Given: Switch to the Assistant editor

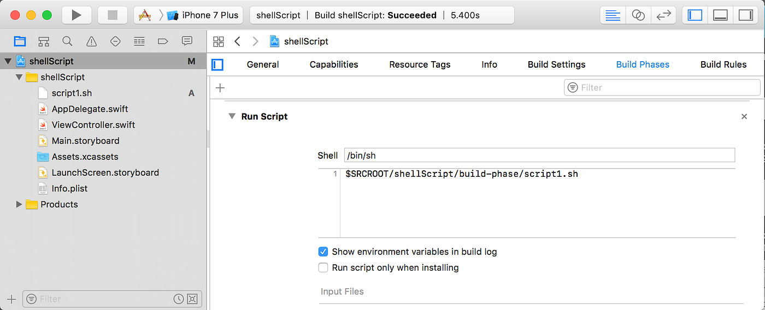Looking at the screenshot, I should (x=638, y=15).
